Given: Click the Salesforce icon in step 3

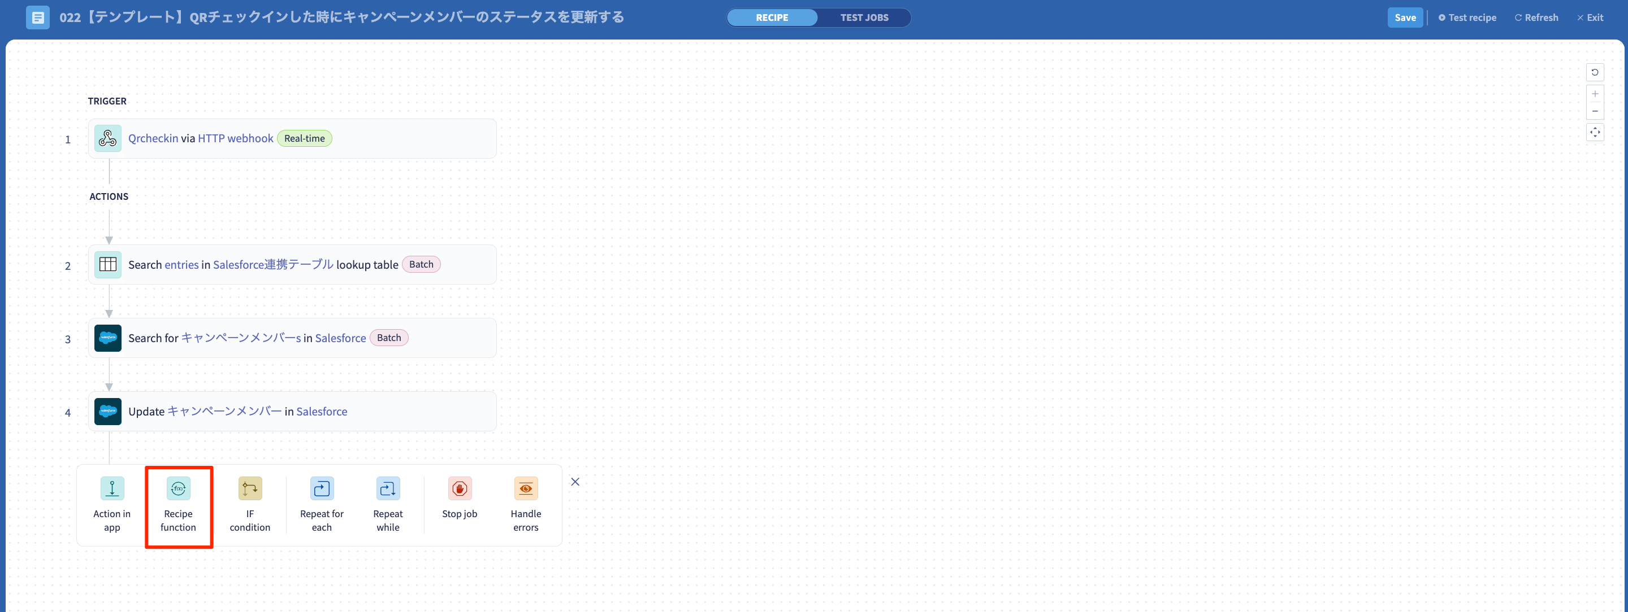Looking at the screenshot, I should [108, 338].
